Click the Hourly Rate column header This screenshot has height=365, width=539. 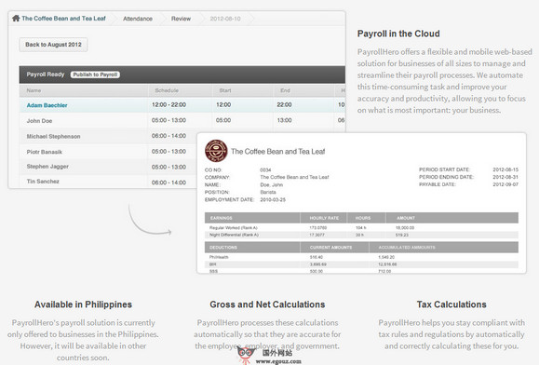click(324, 218)
